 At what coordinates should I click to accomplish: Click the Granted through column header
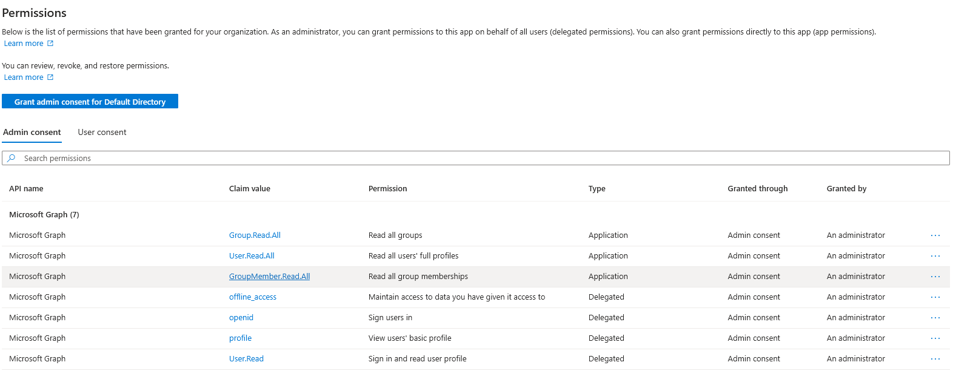(758, 189)
